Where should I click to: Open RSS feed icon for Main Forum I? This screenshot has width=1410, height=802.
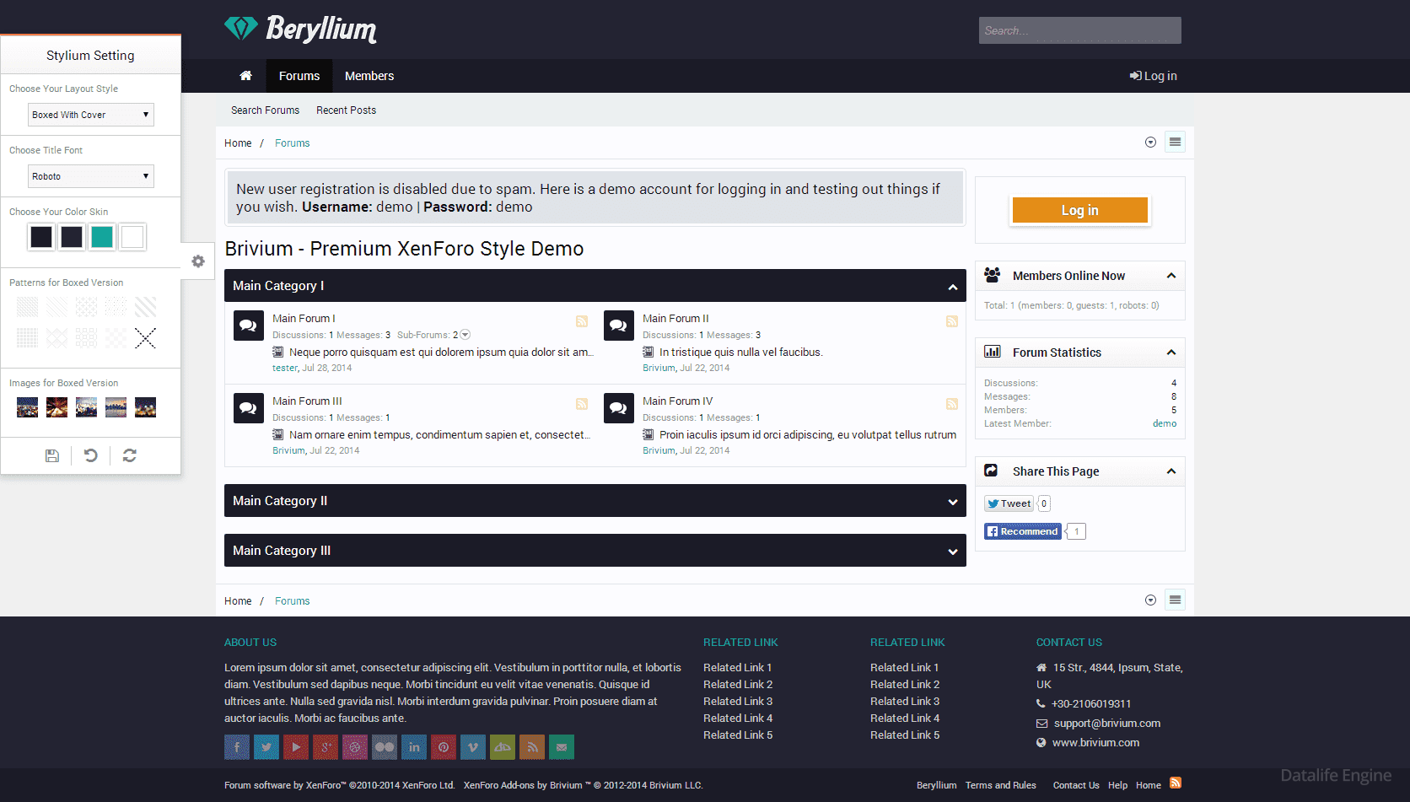(x=582, y=321)
